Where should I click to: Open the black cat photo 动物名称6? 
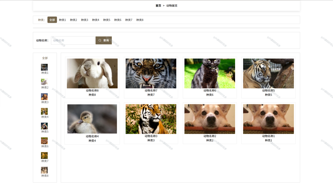(x=210, y=73)
